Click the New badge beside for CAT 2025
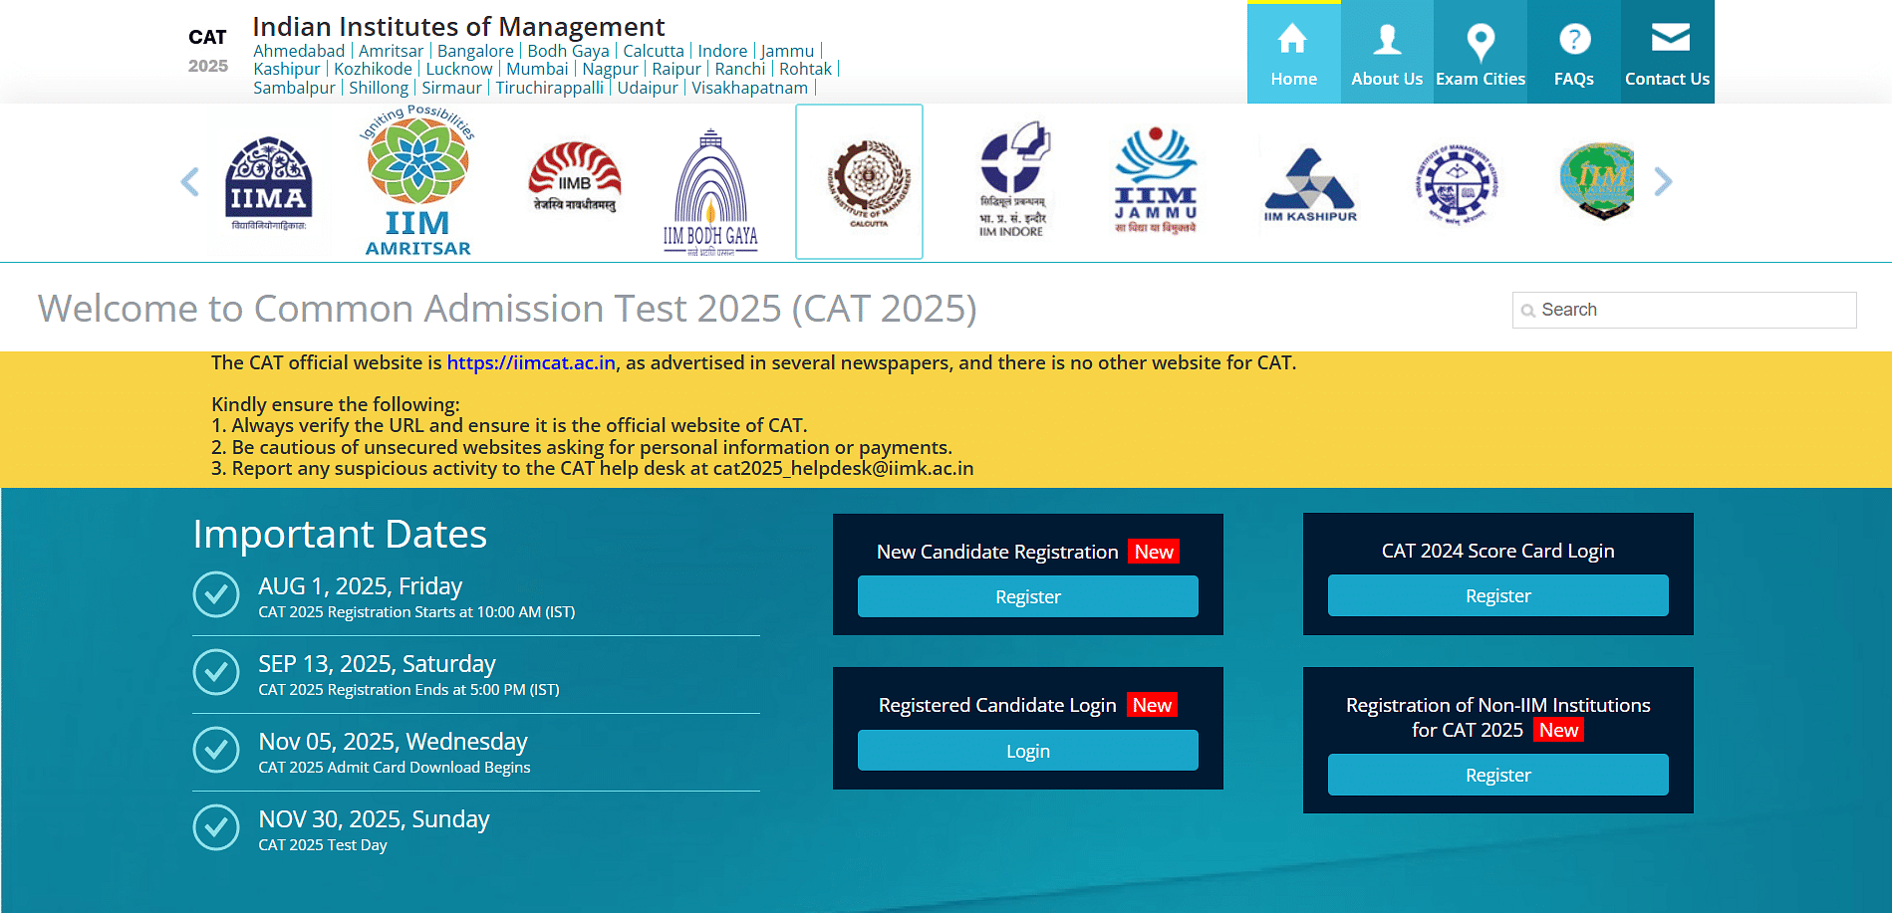1892x913 pixels. (x=1558, y=730)
